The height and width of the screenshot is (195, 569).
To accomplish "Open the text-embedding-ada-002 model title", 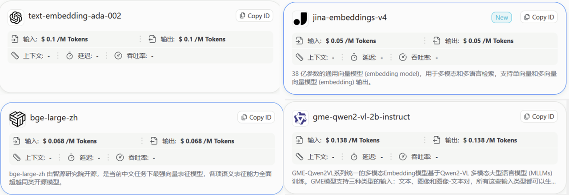I will pyautogui.click(x=75, y=16).
